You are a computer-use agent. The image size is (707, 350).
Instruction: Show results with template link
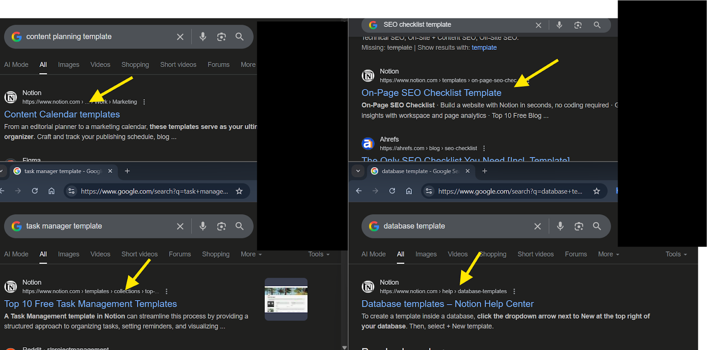tap(484, 48)
